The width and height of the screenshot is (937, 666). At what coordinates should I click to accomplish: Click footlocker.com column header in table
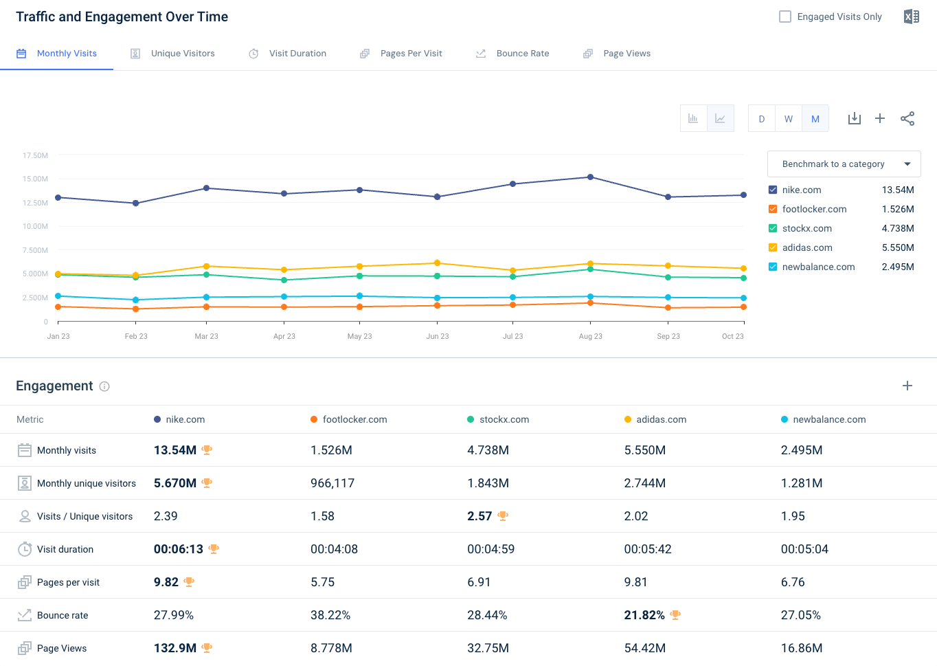tap(349, 419)
